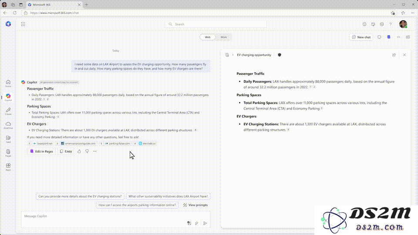Click citation 3 in panel Parking Spaces bullet
Screen dimensions: 418x235
pyautogui.click(x=321, y=108)
